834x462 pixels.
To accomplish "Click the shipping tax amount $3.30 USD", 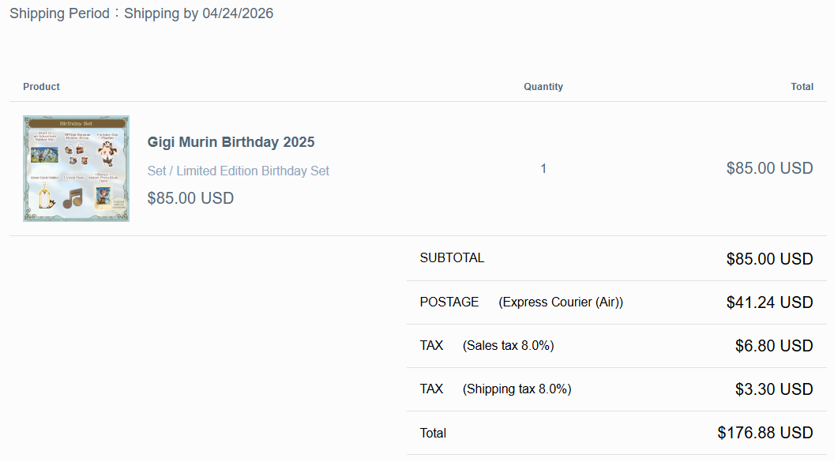I will [x=773, y=389].
